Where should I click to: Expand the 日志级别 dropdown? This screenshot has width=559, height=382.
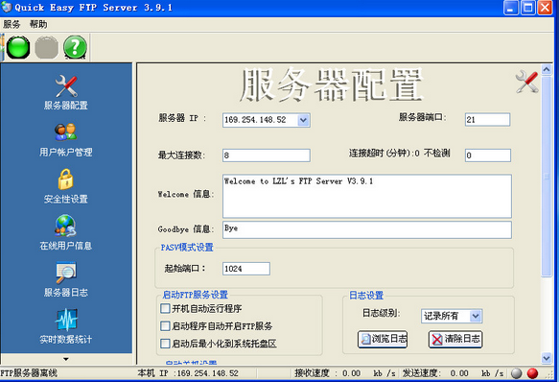(x=476, y=316)
